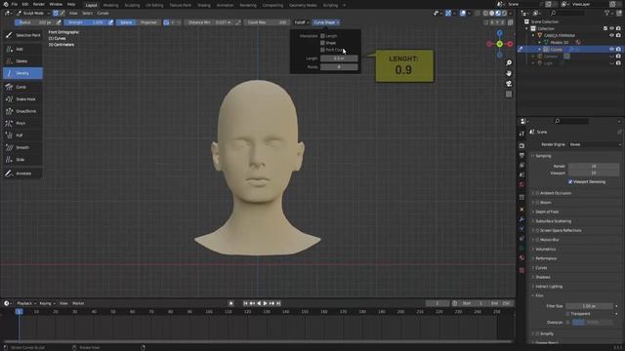Click the Sphere button in header
The image size is (625, 351).
(126, 22)
